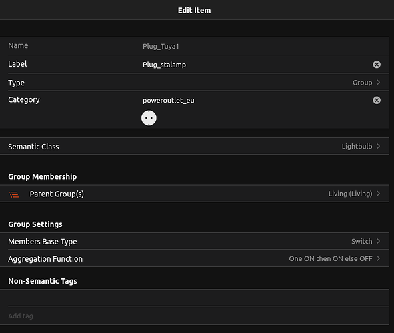Screen dimensions: 394x333
Task: Clear the Label field with the X icon
Action: (377, 65)
